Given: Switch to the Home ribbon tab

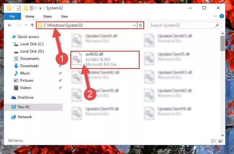Looking at the screenshot, I should pyautogui.click(x=30, y=16).
